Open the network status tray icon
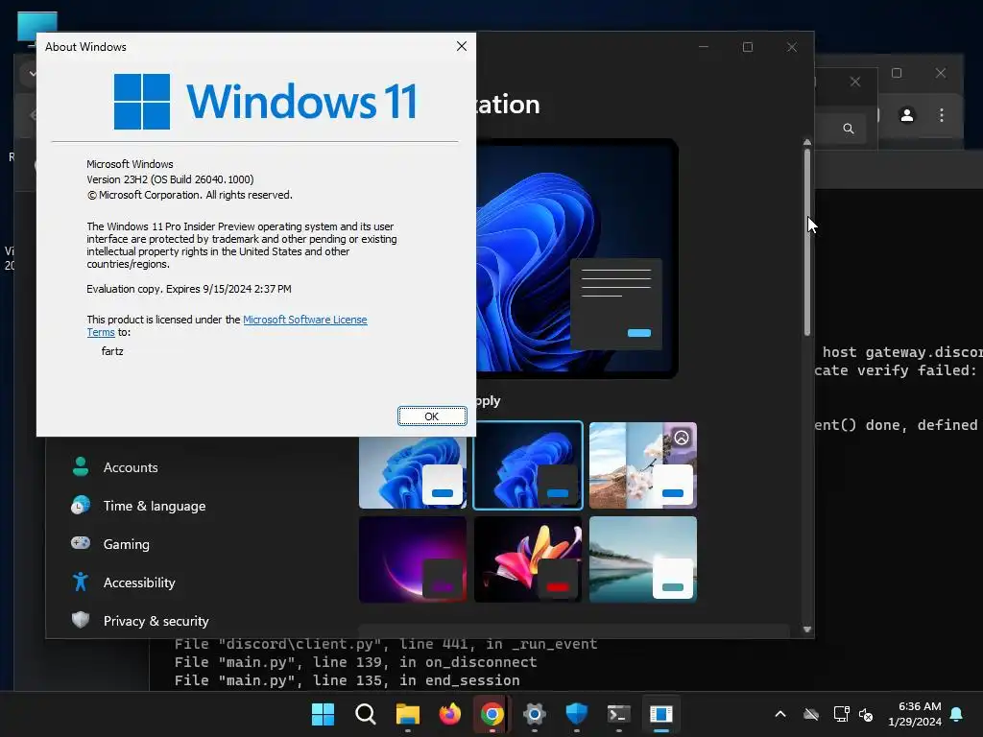This screenshot has width=983, height=737. tap(841, 714)
